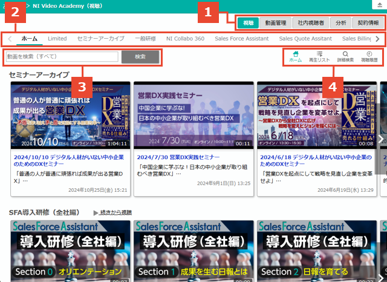Select the NI Collabo 360 tab
Screen dimensions: 387x282
pyautogui.click(x=186, y=39)
